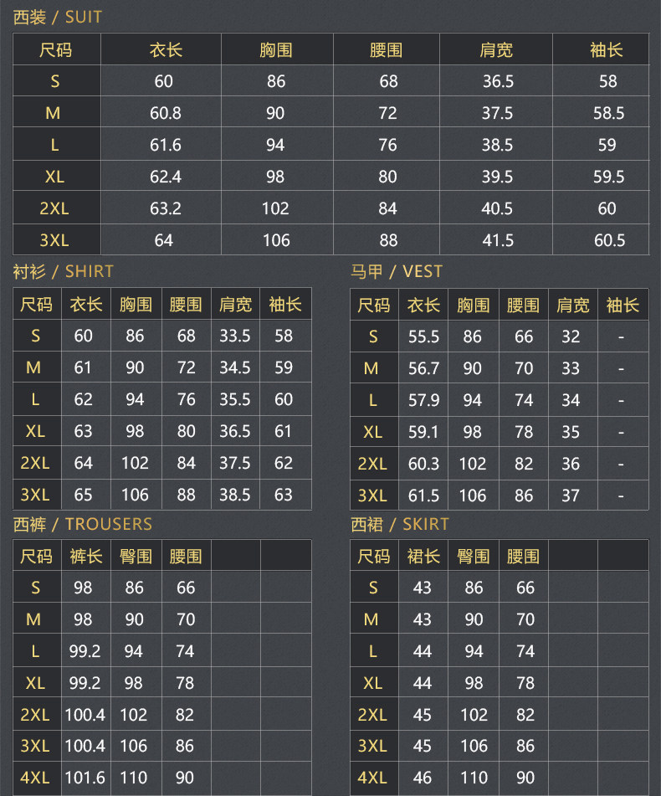Select the 46 length value in SKIRT table

[x=423, y=778]
